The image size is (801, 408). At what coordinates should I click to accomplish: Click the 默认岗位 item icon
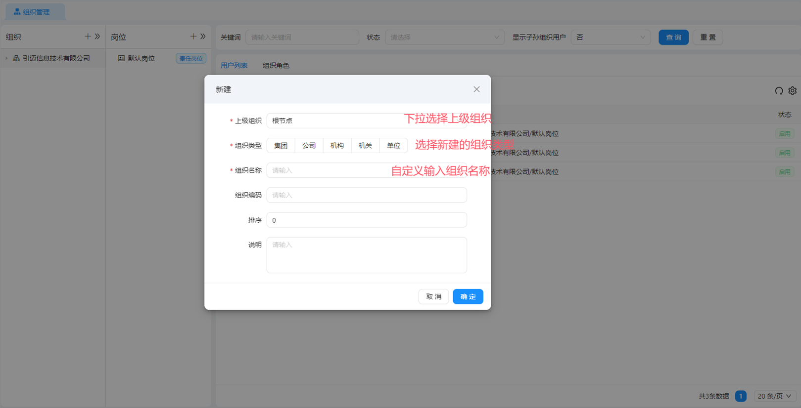pos(121,58)
